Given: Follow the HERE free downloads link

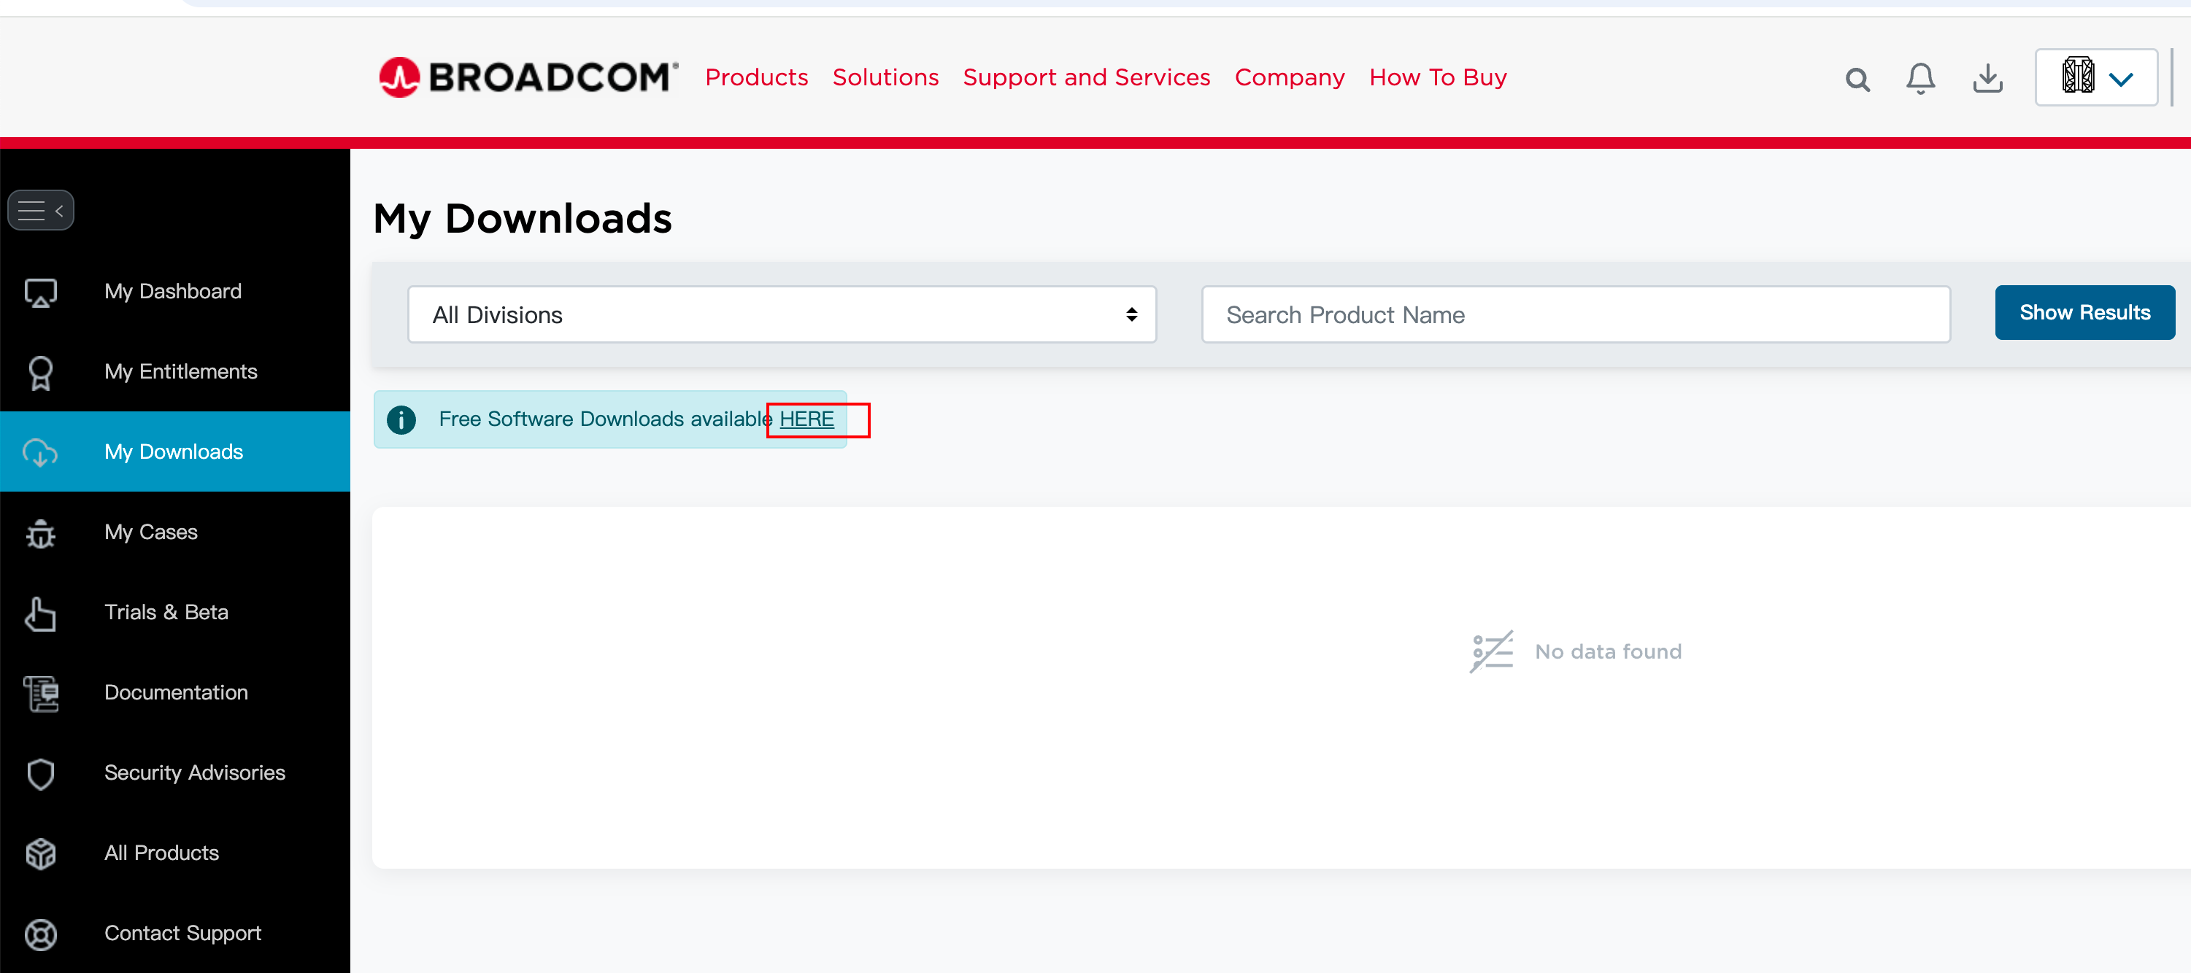Looking at the screenshot, I should point(806,419).
